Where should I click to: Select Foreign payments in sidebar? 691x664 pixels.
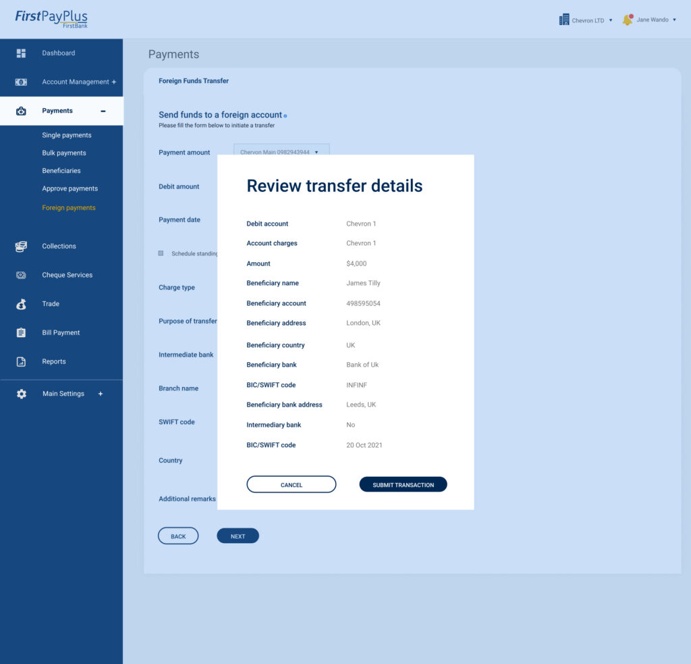[x=69, y=208]
